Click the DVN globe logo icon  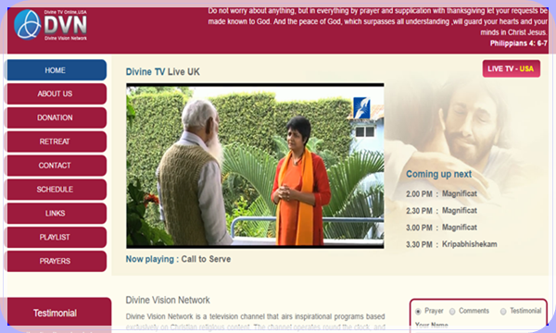tap(27, 24)
